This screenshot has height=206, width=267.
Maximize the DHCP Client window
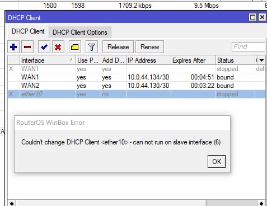[x=252, y=17]
